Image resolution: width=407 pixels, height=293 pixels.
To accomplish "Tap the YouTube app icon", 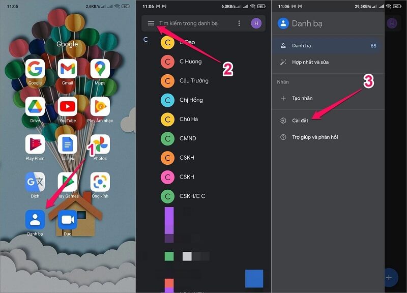I will (68, 107).
